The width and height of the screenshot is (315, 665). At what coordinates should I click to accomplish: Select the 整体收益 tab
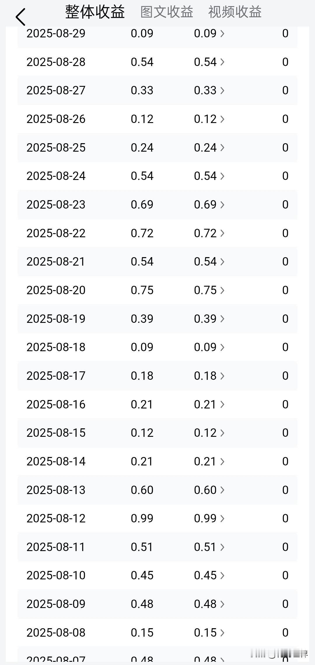click(95, 12)
